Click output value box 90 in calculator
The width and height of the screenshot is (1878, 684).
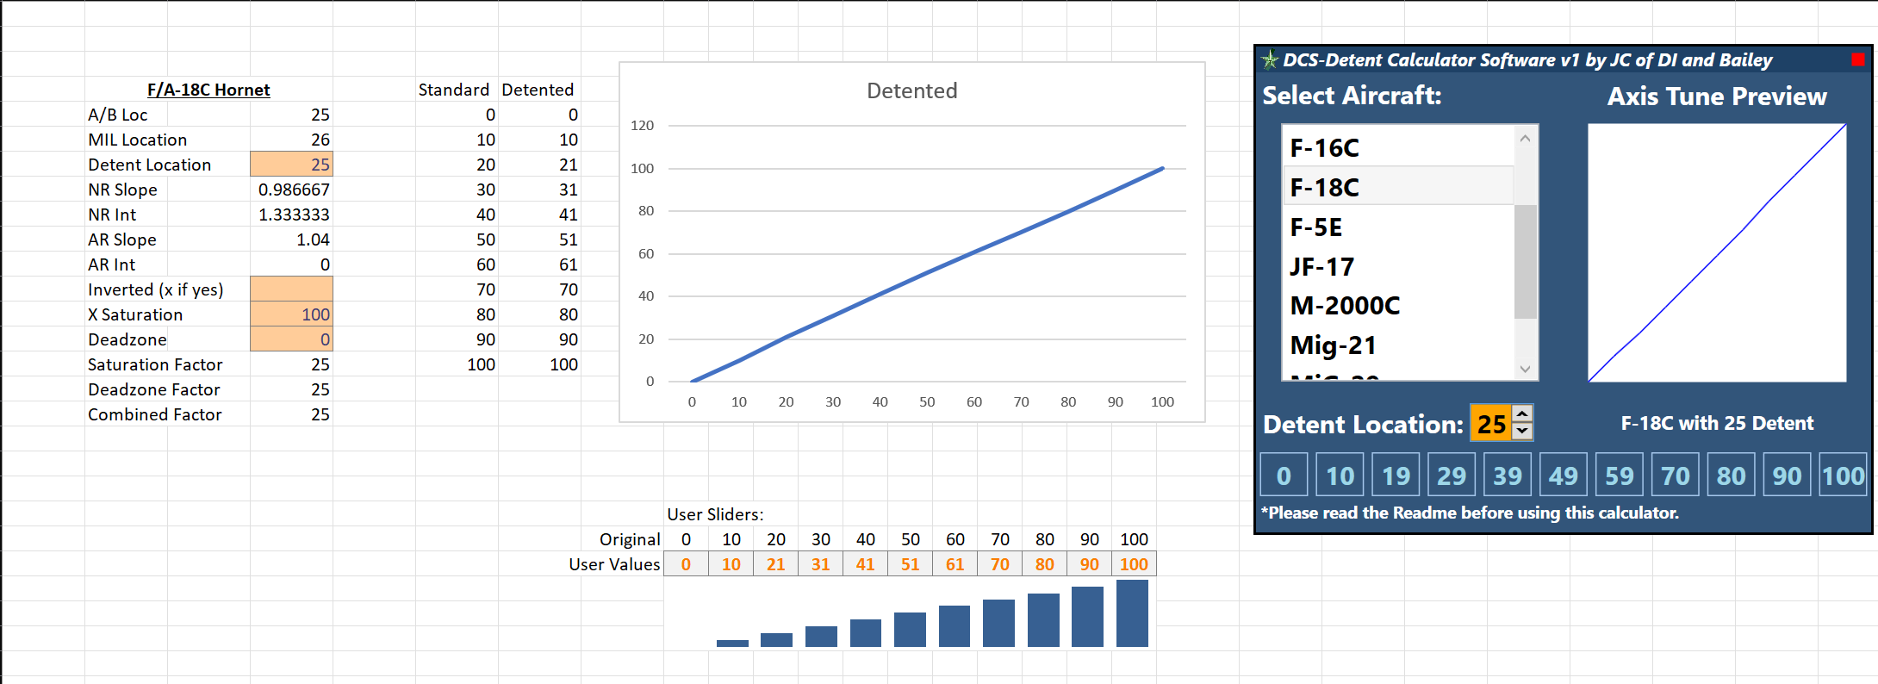(x=1787, y=475)
